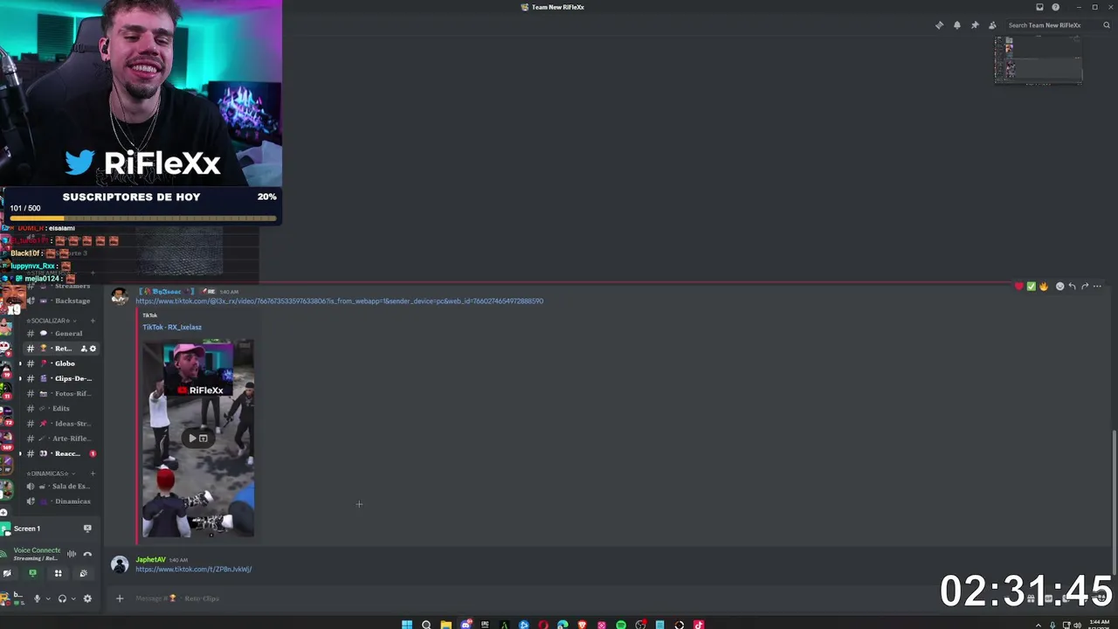The height and width of the screenshot is (629, 1118).
Task: Open Windows Start menu
Action: 407,625
